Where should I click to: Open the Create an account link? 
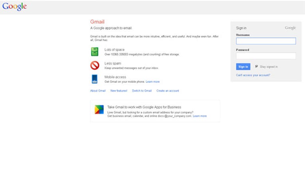(168, 90)
